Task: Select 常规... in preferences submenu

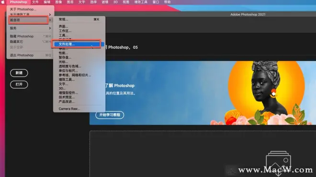Action: click(79, 20)
